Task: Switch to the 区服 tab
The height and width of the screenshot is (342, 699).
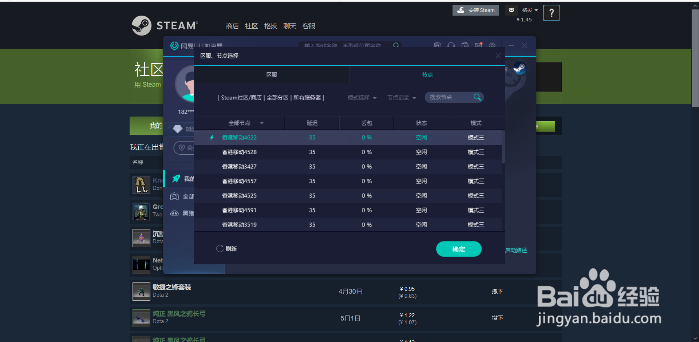Action: coord(272,75)
